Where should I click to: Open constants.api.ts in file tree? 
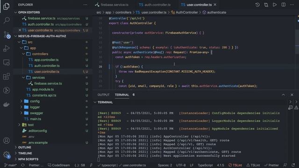click(44, 95)
